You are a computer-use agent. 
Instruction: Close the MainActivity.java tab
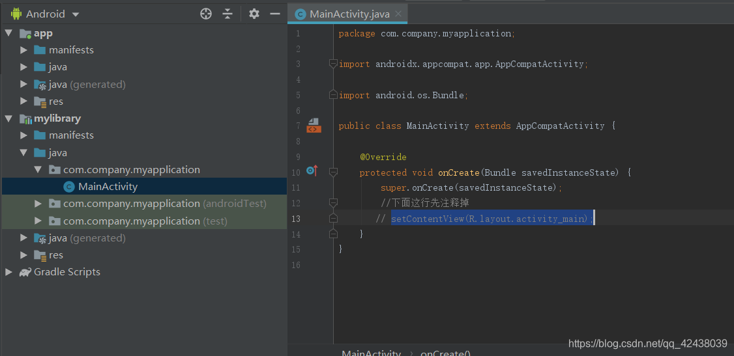click(398, 14)
